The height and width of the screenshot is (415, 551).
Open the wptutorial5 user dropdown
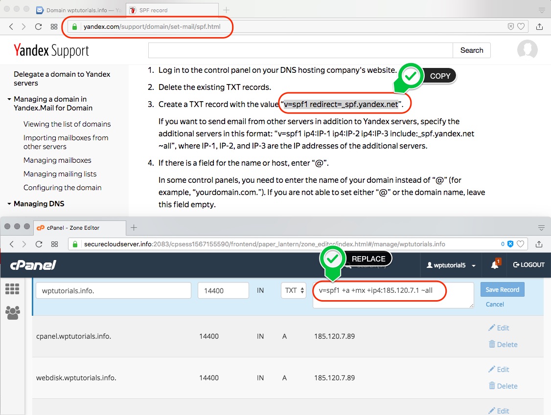[x=451, y=265]
